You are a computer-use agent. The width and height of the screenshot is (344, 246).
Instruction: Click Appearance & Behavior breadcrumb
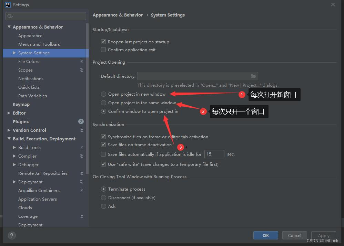(x=118, y=15)
